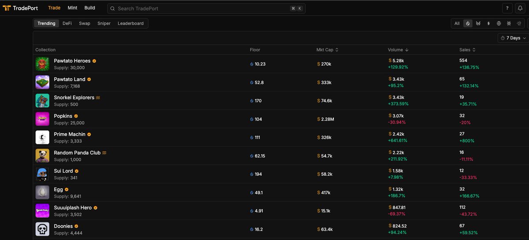Click the Prime Machin volume 2.42k

(398, 134)
